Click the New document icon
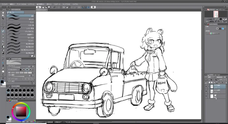 click(x=43, y=7)
